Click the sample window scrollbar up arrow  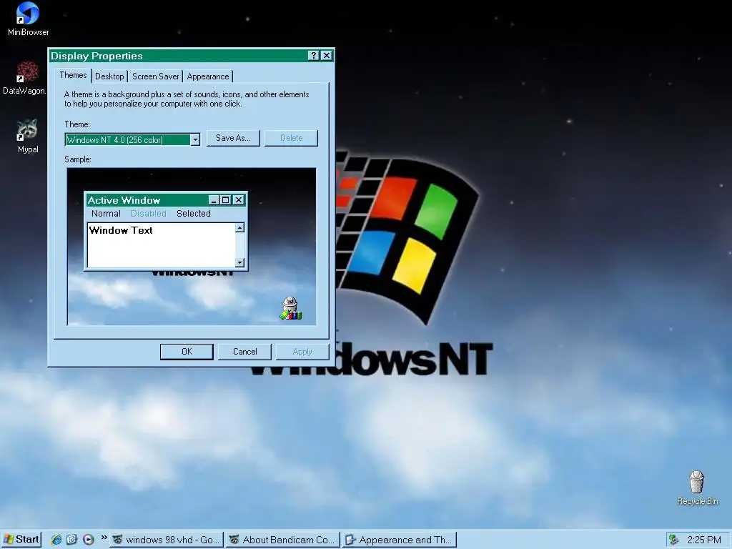[239, 228]
